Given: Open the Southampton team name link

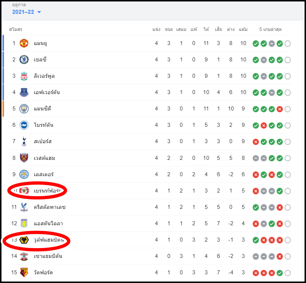Looking at the screenshot, I should [48, 256].
